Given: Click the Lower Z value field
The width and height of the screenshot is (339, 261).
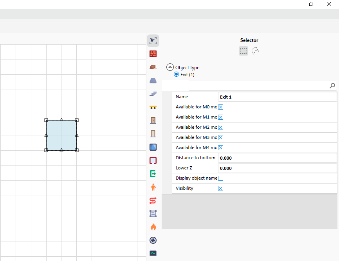Looking at the screenshot, I should pos(277,168).
